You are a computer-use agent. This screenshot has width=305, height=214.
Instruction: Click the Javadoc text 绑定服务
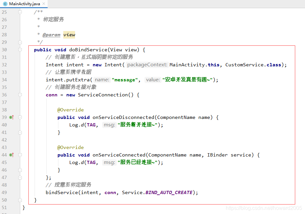coord(53,20)
